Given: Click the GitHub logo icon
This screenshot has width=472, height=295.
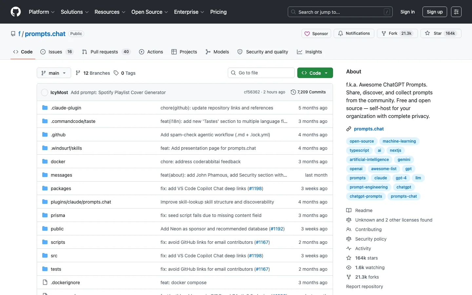Looking at the screenshot, I should pyautogui.click(x=16, y=12).
